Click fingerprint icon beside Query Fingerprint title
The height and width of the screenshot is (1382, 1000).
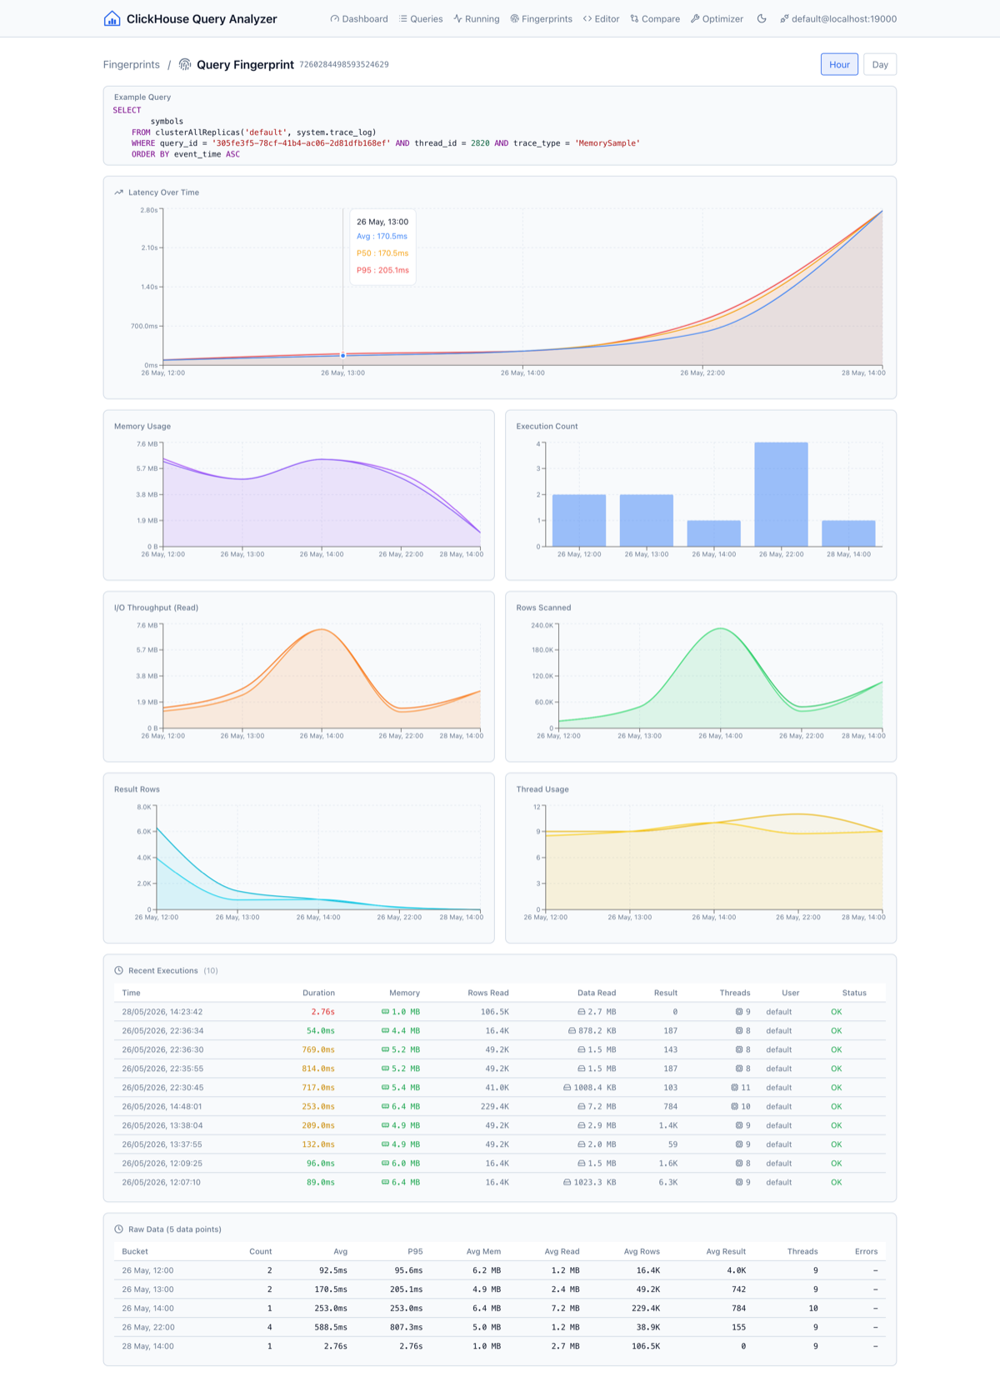(x=185, y=64)
